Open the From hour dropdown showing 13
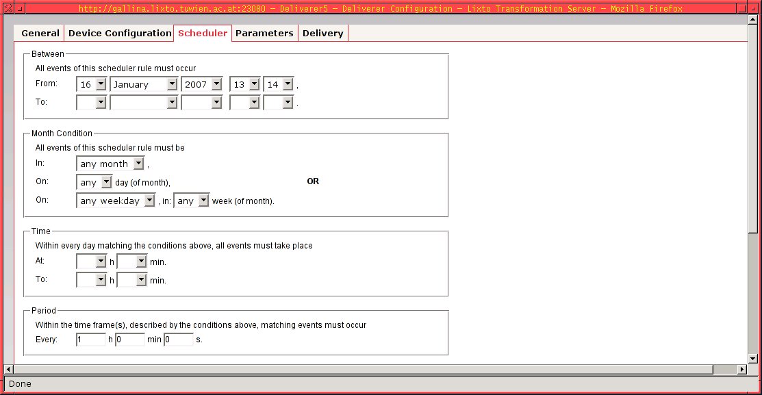This screenshot has height=395, width=762. click(x=254, y=84)
